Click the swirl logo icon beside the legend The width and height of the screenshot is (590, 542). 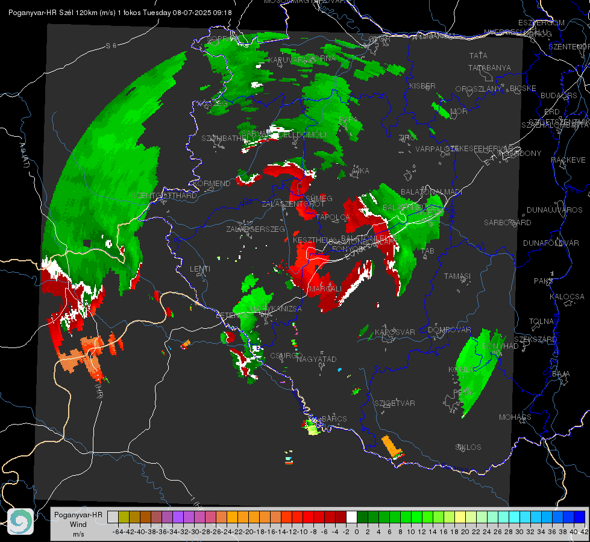20,522
